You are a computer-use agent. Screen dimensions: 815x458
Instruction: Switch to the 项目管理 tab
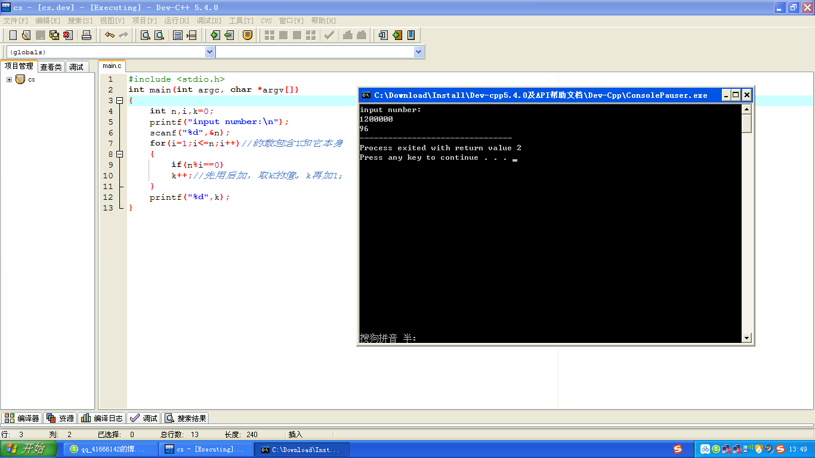click(x=19, y=66)
